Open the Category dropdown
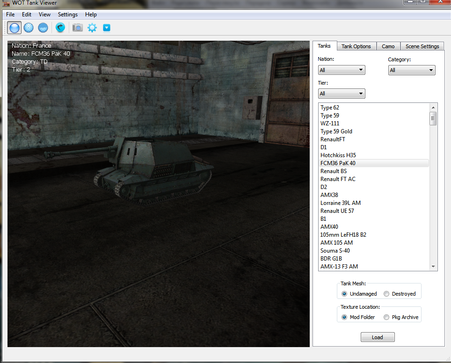 coord(412,70)
